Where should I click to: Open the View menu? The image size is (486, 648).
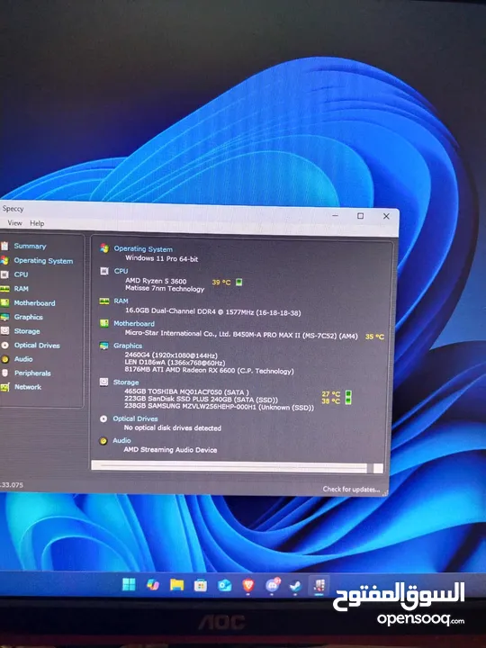(14, 223)
